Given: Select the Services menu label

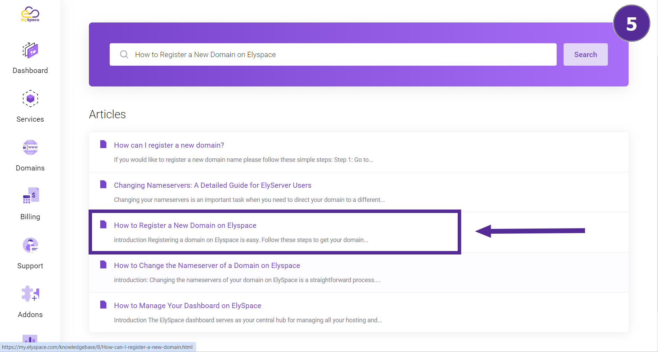Looking at the screenshot, I should pyautogui.click(x=30, y=119).
